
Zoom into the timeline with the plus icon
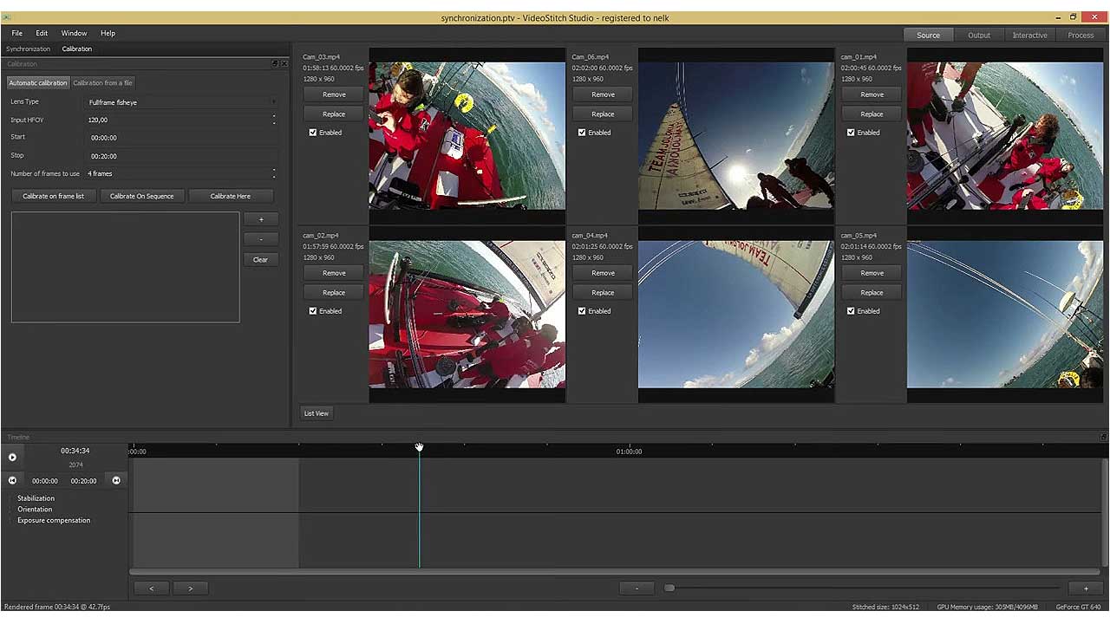pos(1086,588)
